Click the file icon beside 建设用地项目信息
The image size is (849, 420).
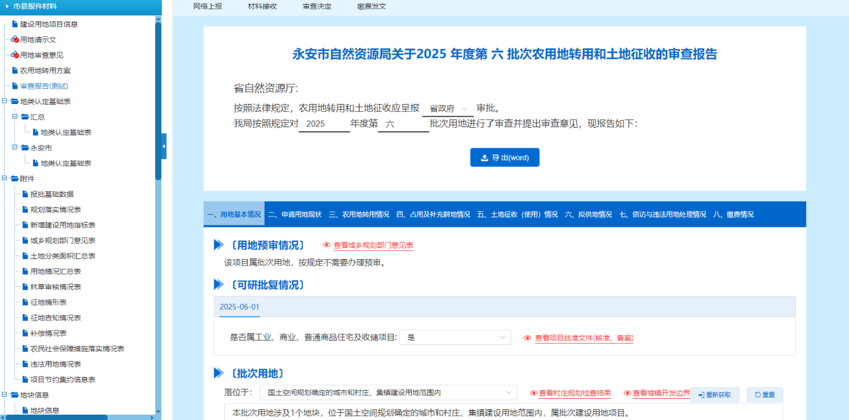point(15,25)
